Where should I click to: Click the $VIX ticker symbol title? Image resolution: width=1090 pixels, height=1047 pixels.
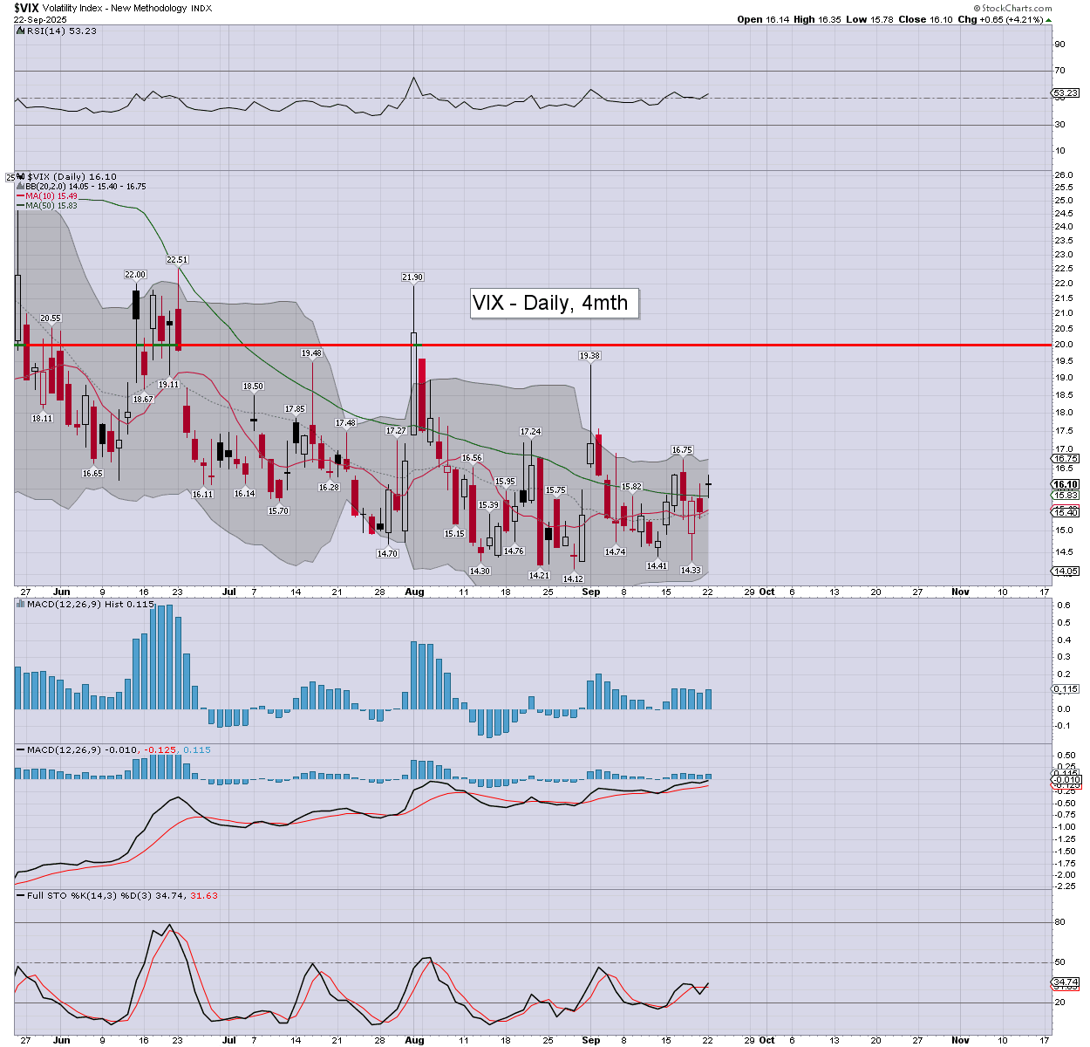click(25, 8)
